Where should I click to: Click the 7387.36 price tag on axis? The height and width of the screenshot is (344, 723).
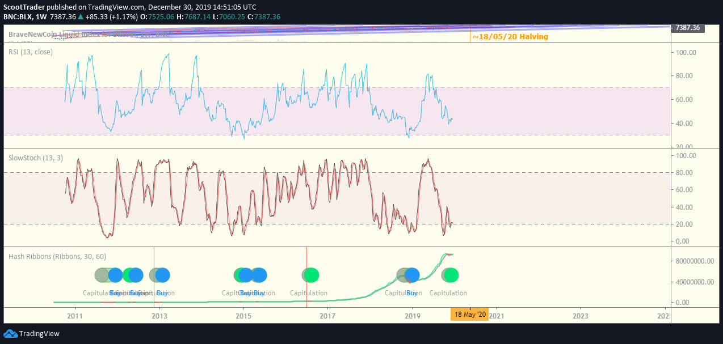688,27
